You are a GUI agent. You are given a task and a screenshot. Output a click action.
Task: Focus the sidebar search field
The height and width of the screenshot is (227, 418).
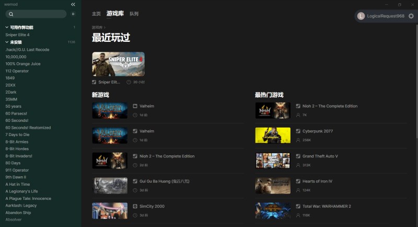pos(36,14)
